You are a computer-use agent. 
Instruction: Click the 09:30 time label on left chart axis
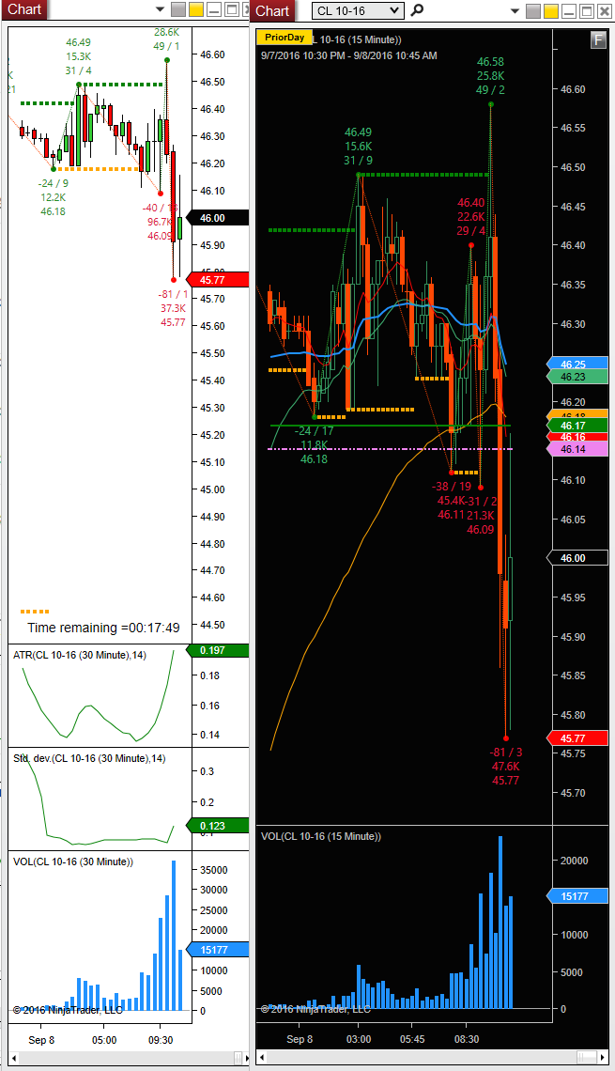161,1040
